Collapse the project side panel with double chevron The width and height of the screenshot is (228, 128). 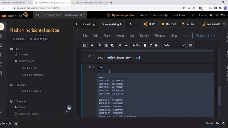coord(67,112)
